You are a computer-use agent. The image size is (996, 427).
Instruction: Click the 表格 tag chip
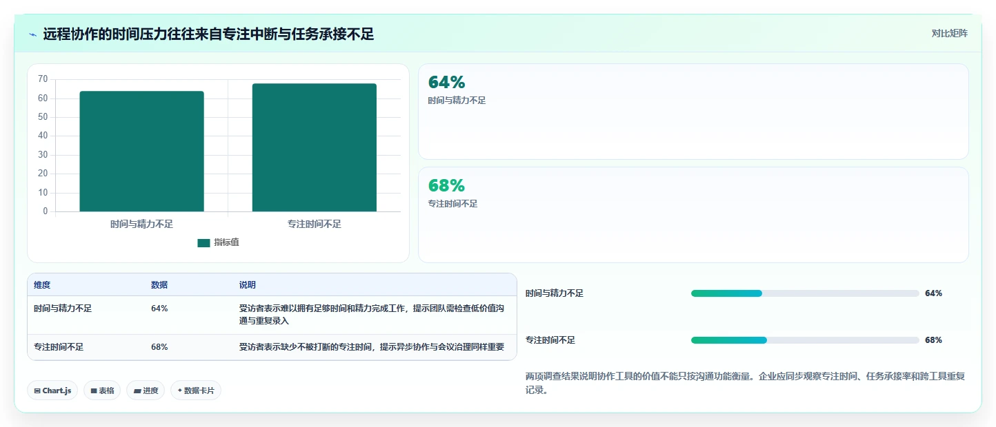point(102,390)
